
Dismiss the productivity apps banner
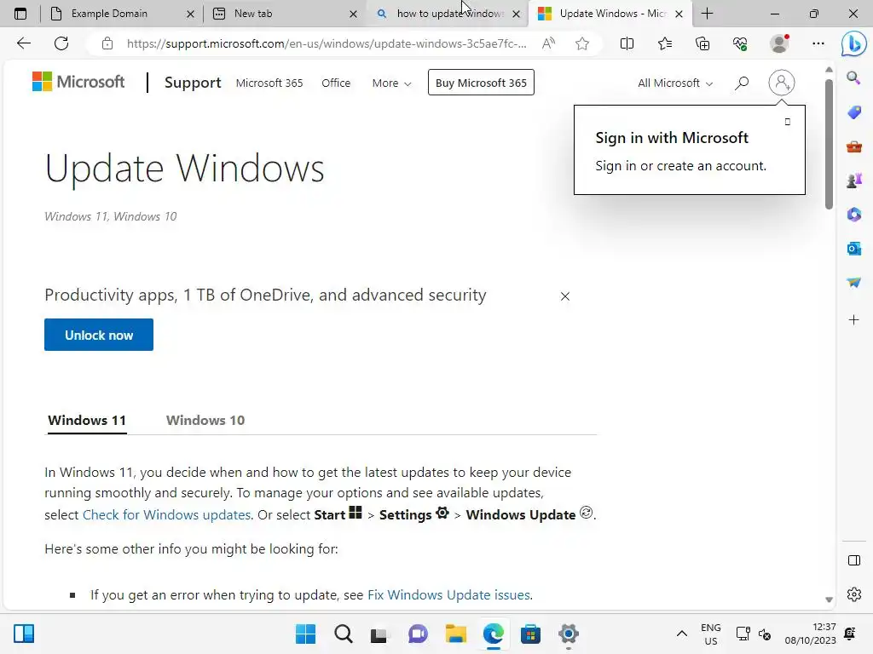pyautogui.click(x=565, y=296)
